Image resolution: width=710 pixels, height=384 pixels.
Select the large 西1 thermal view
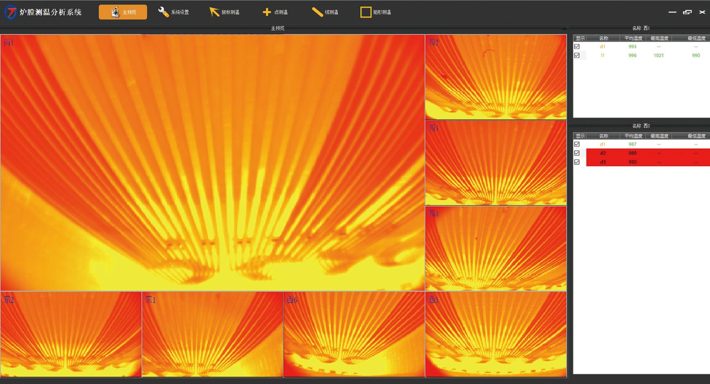213,162
